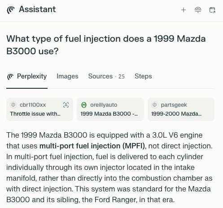This screenshot has width=223, height=208.
Task: Click the Assistant header title
Action: coord(37,9)
